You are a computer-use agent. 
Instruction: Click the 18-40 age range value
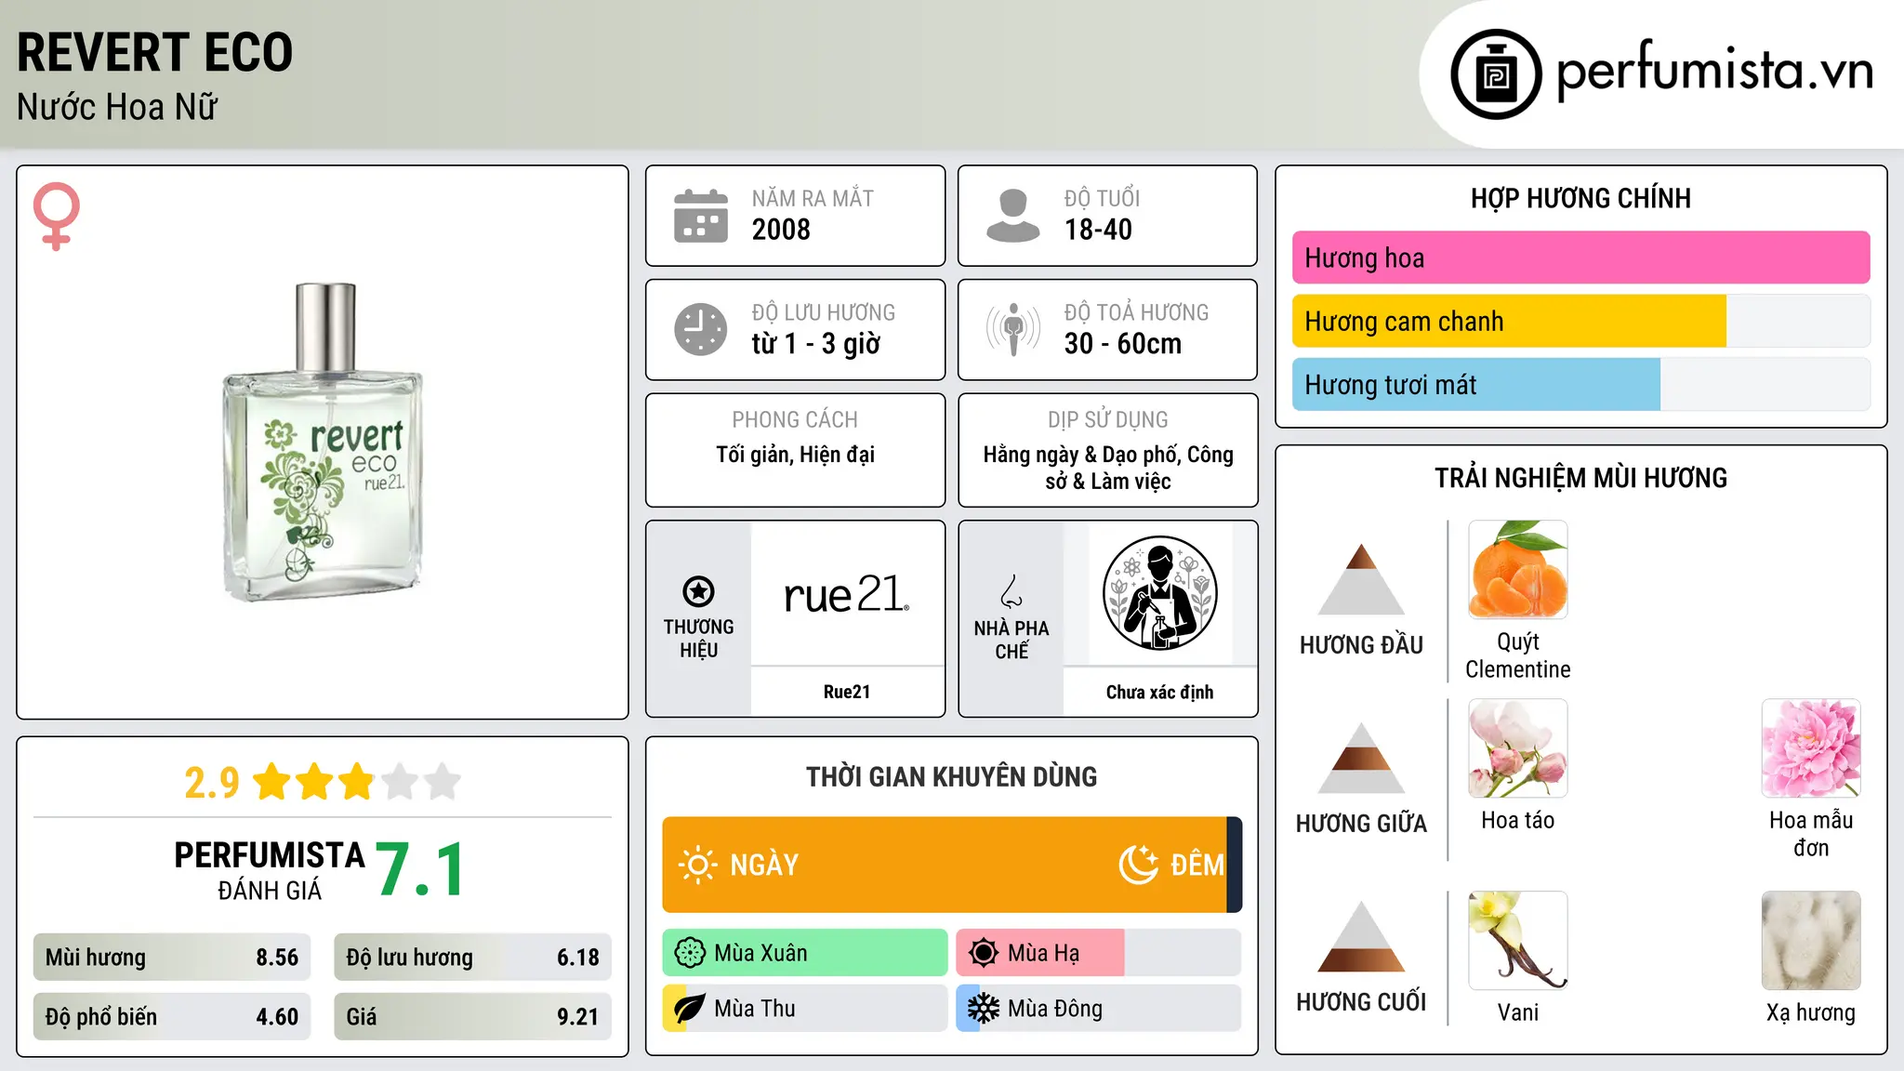coord(1098,230)
